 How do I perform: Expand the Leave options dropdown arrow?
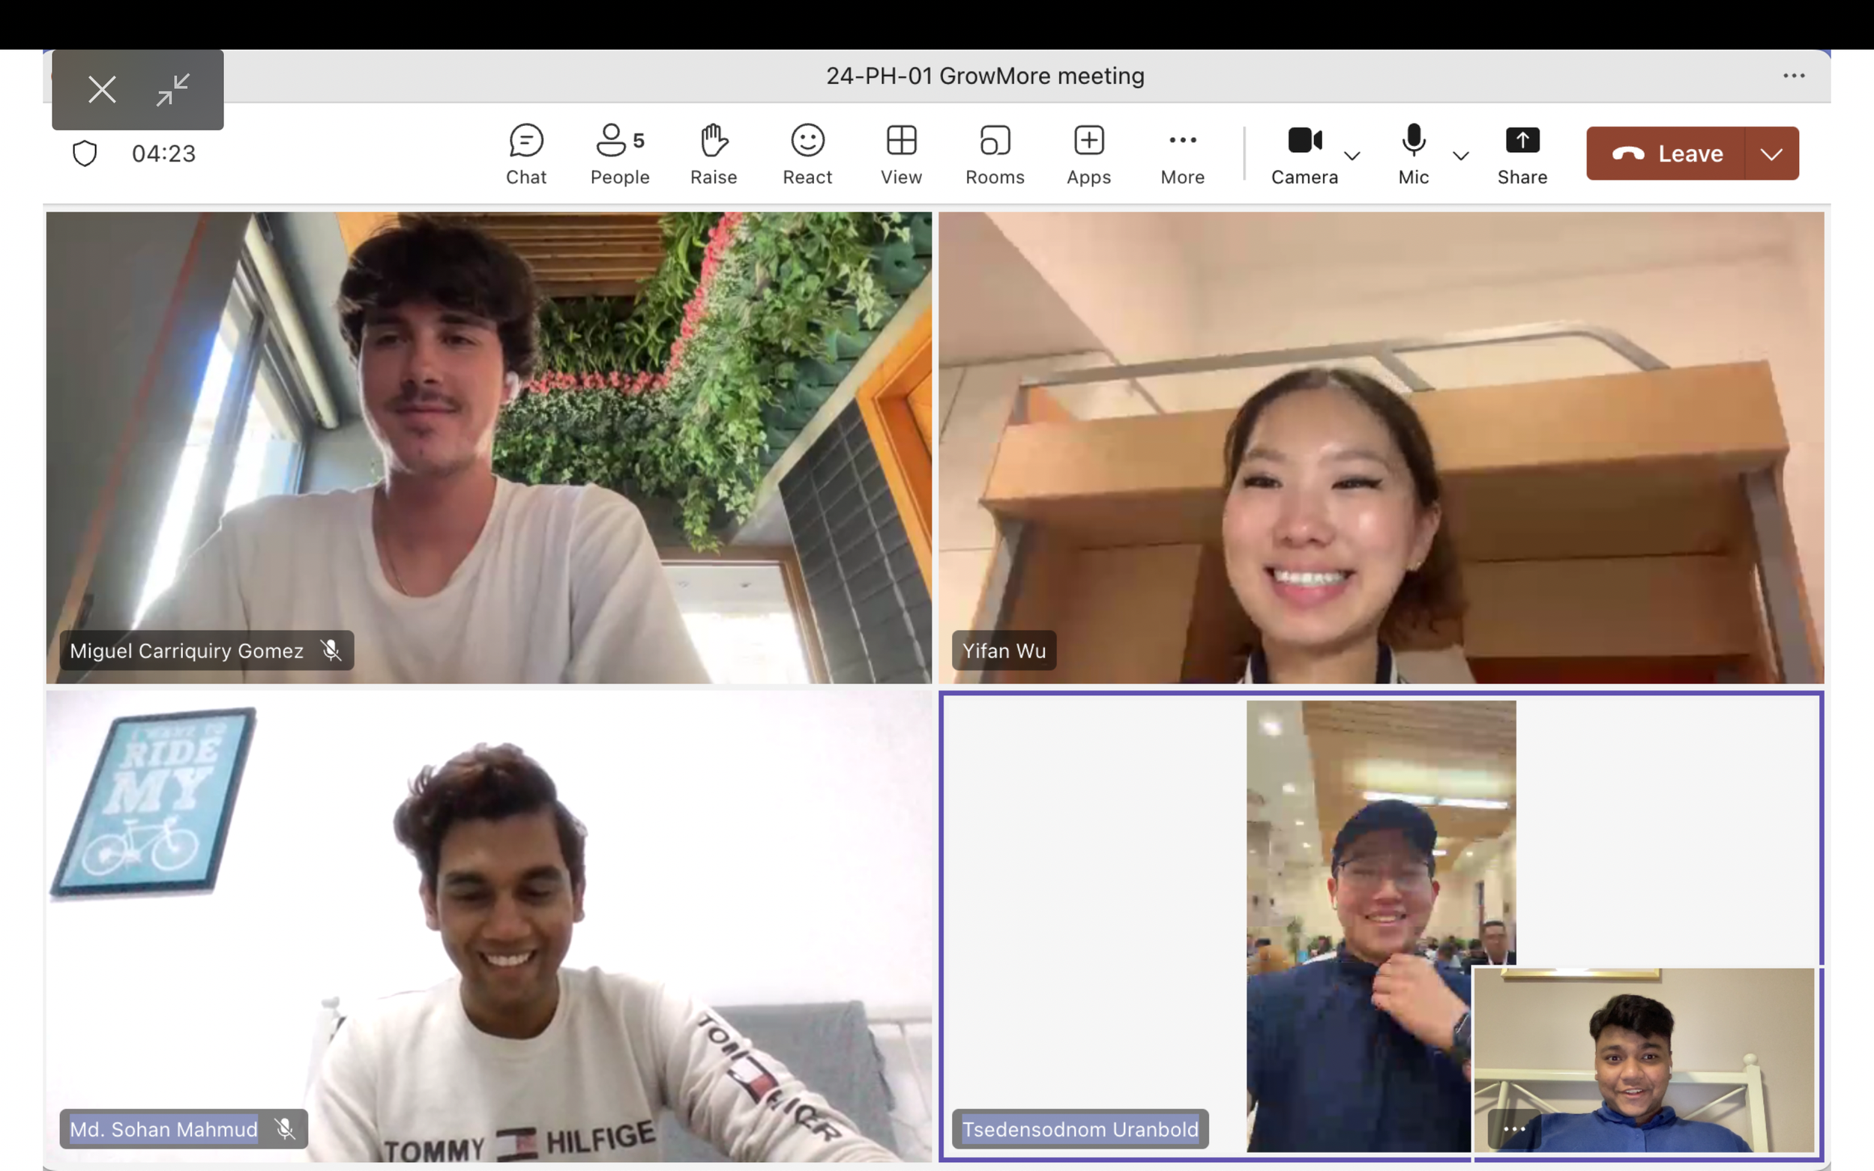(1772, 154)
